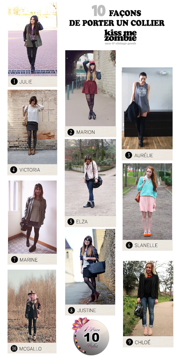Viewport: 178px width, 357px height.
Task: Open Marion's photo with burgundy skirt
Action: [91, 88]
